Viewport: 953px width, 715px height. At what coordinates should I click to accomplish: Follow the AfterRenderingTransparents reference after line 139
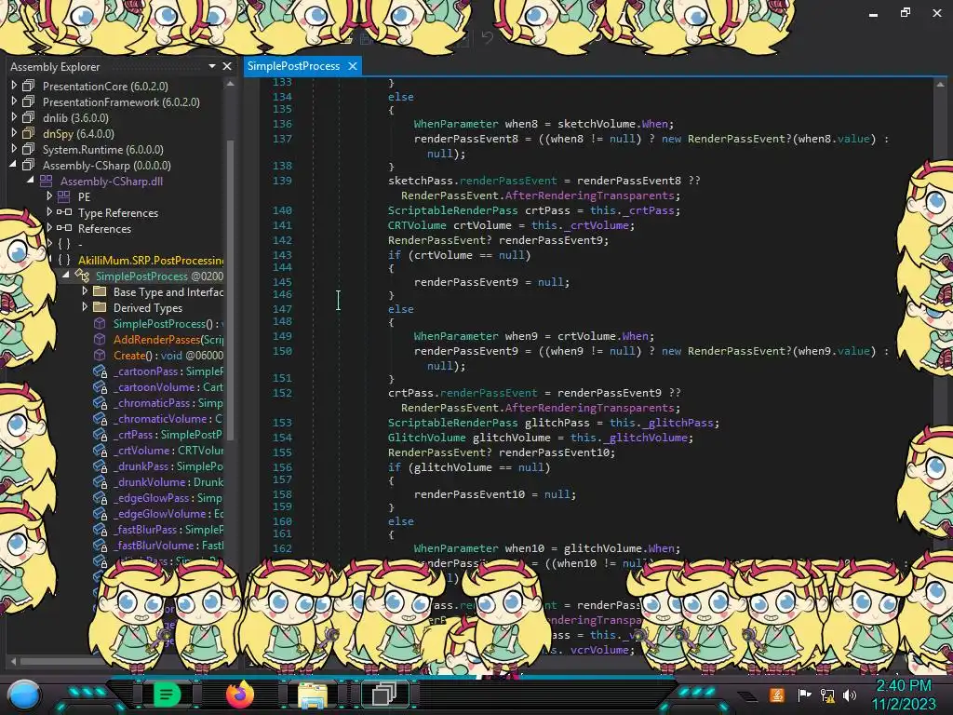pyautogui.click(x=589, y=196)
